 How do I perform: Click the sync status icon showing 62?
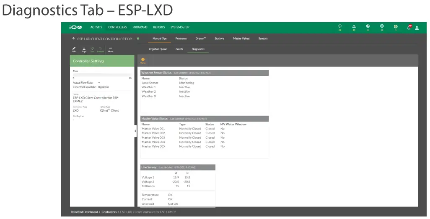[x=340, y=27]
